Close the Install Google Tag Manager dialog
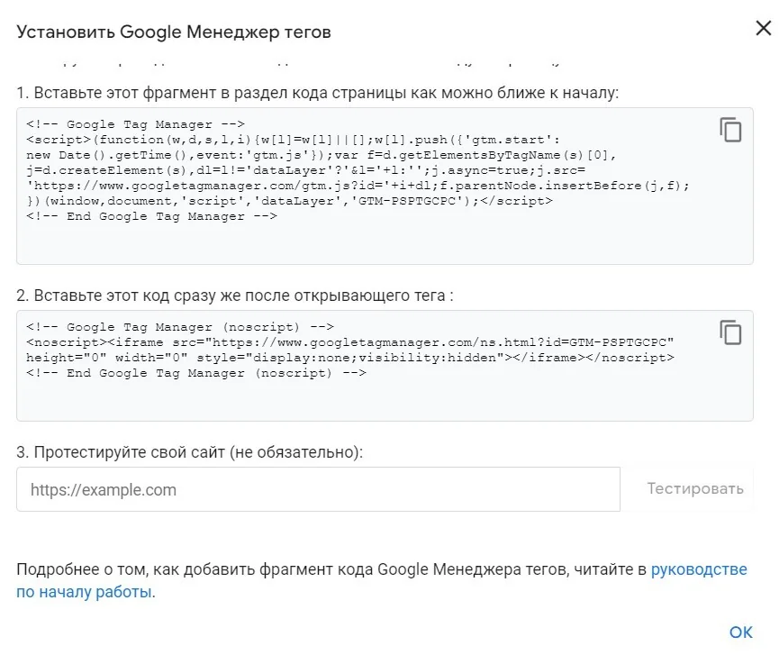Viewport: 779px width, 655px height. pos(764,28)
